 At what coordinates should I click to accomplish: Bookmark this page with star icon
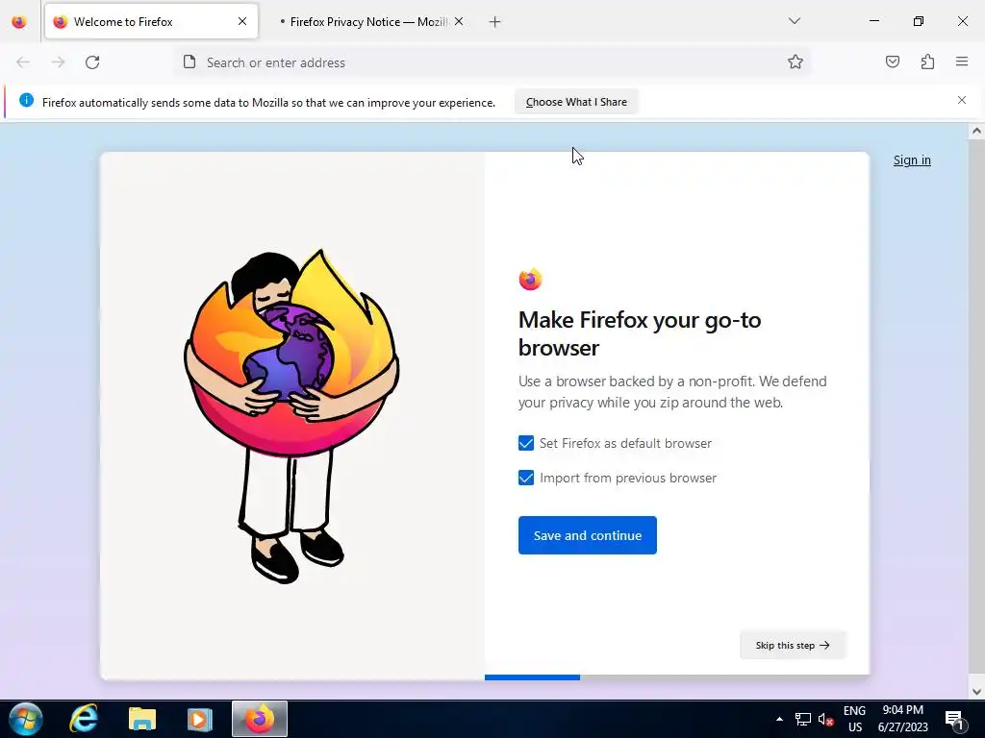[796, 61]
